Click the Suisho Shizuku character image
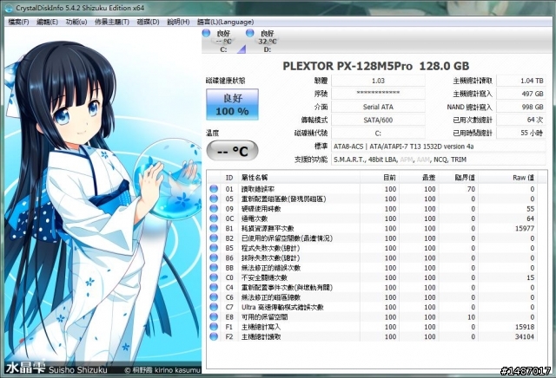556x378 pixels. click(x=103, y=201)
